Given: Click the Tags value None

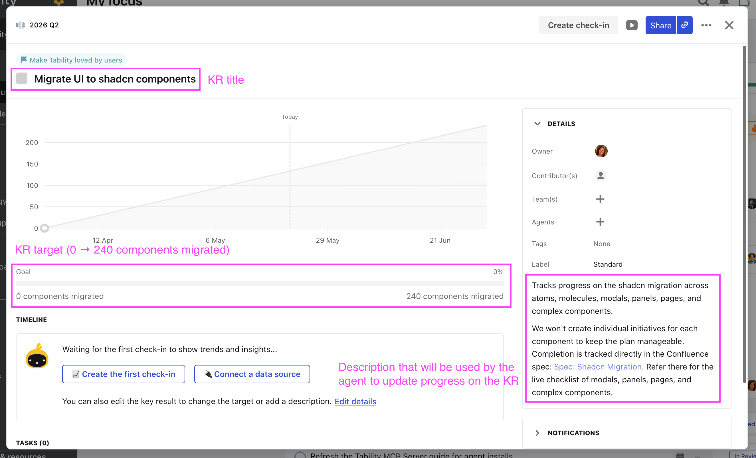Looking at the screenshot, I should (602, 244).
